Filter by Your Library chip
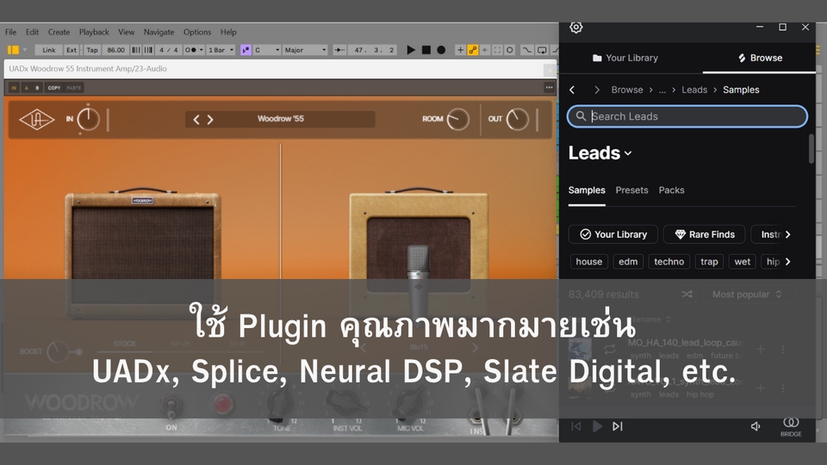The image size is (827, 465). [612, 234]
